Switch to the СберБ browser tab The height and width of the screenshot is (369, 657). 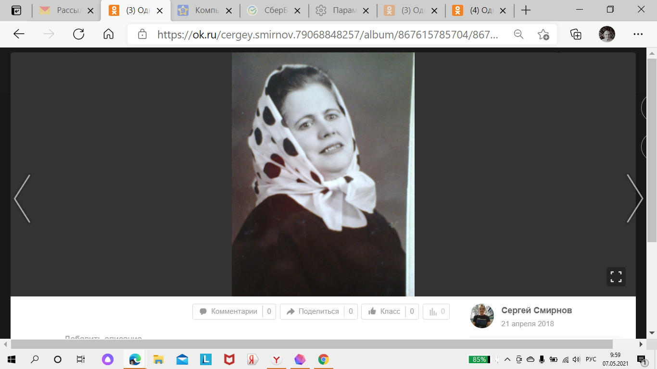(272, 11)
